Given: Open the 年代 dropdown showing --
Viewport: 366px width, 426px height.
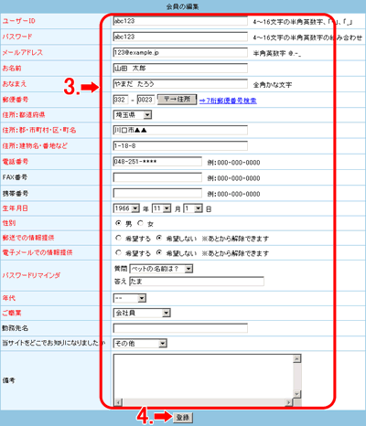Looking at the screenshot, I should (x=130, y=298).
